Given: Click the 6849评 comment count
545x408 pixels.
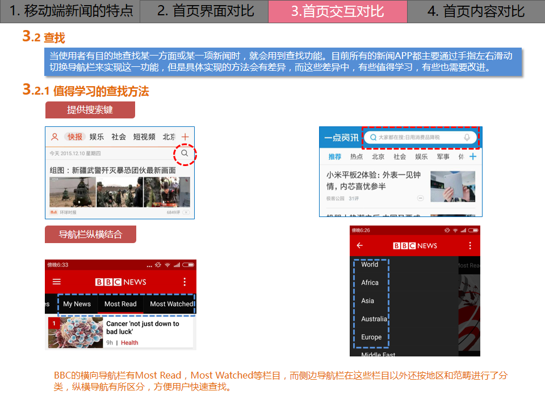Looking at the screenshot, I should pyautogui.click(x=173, y=212).
